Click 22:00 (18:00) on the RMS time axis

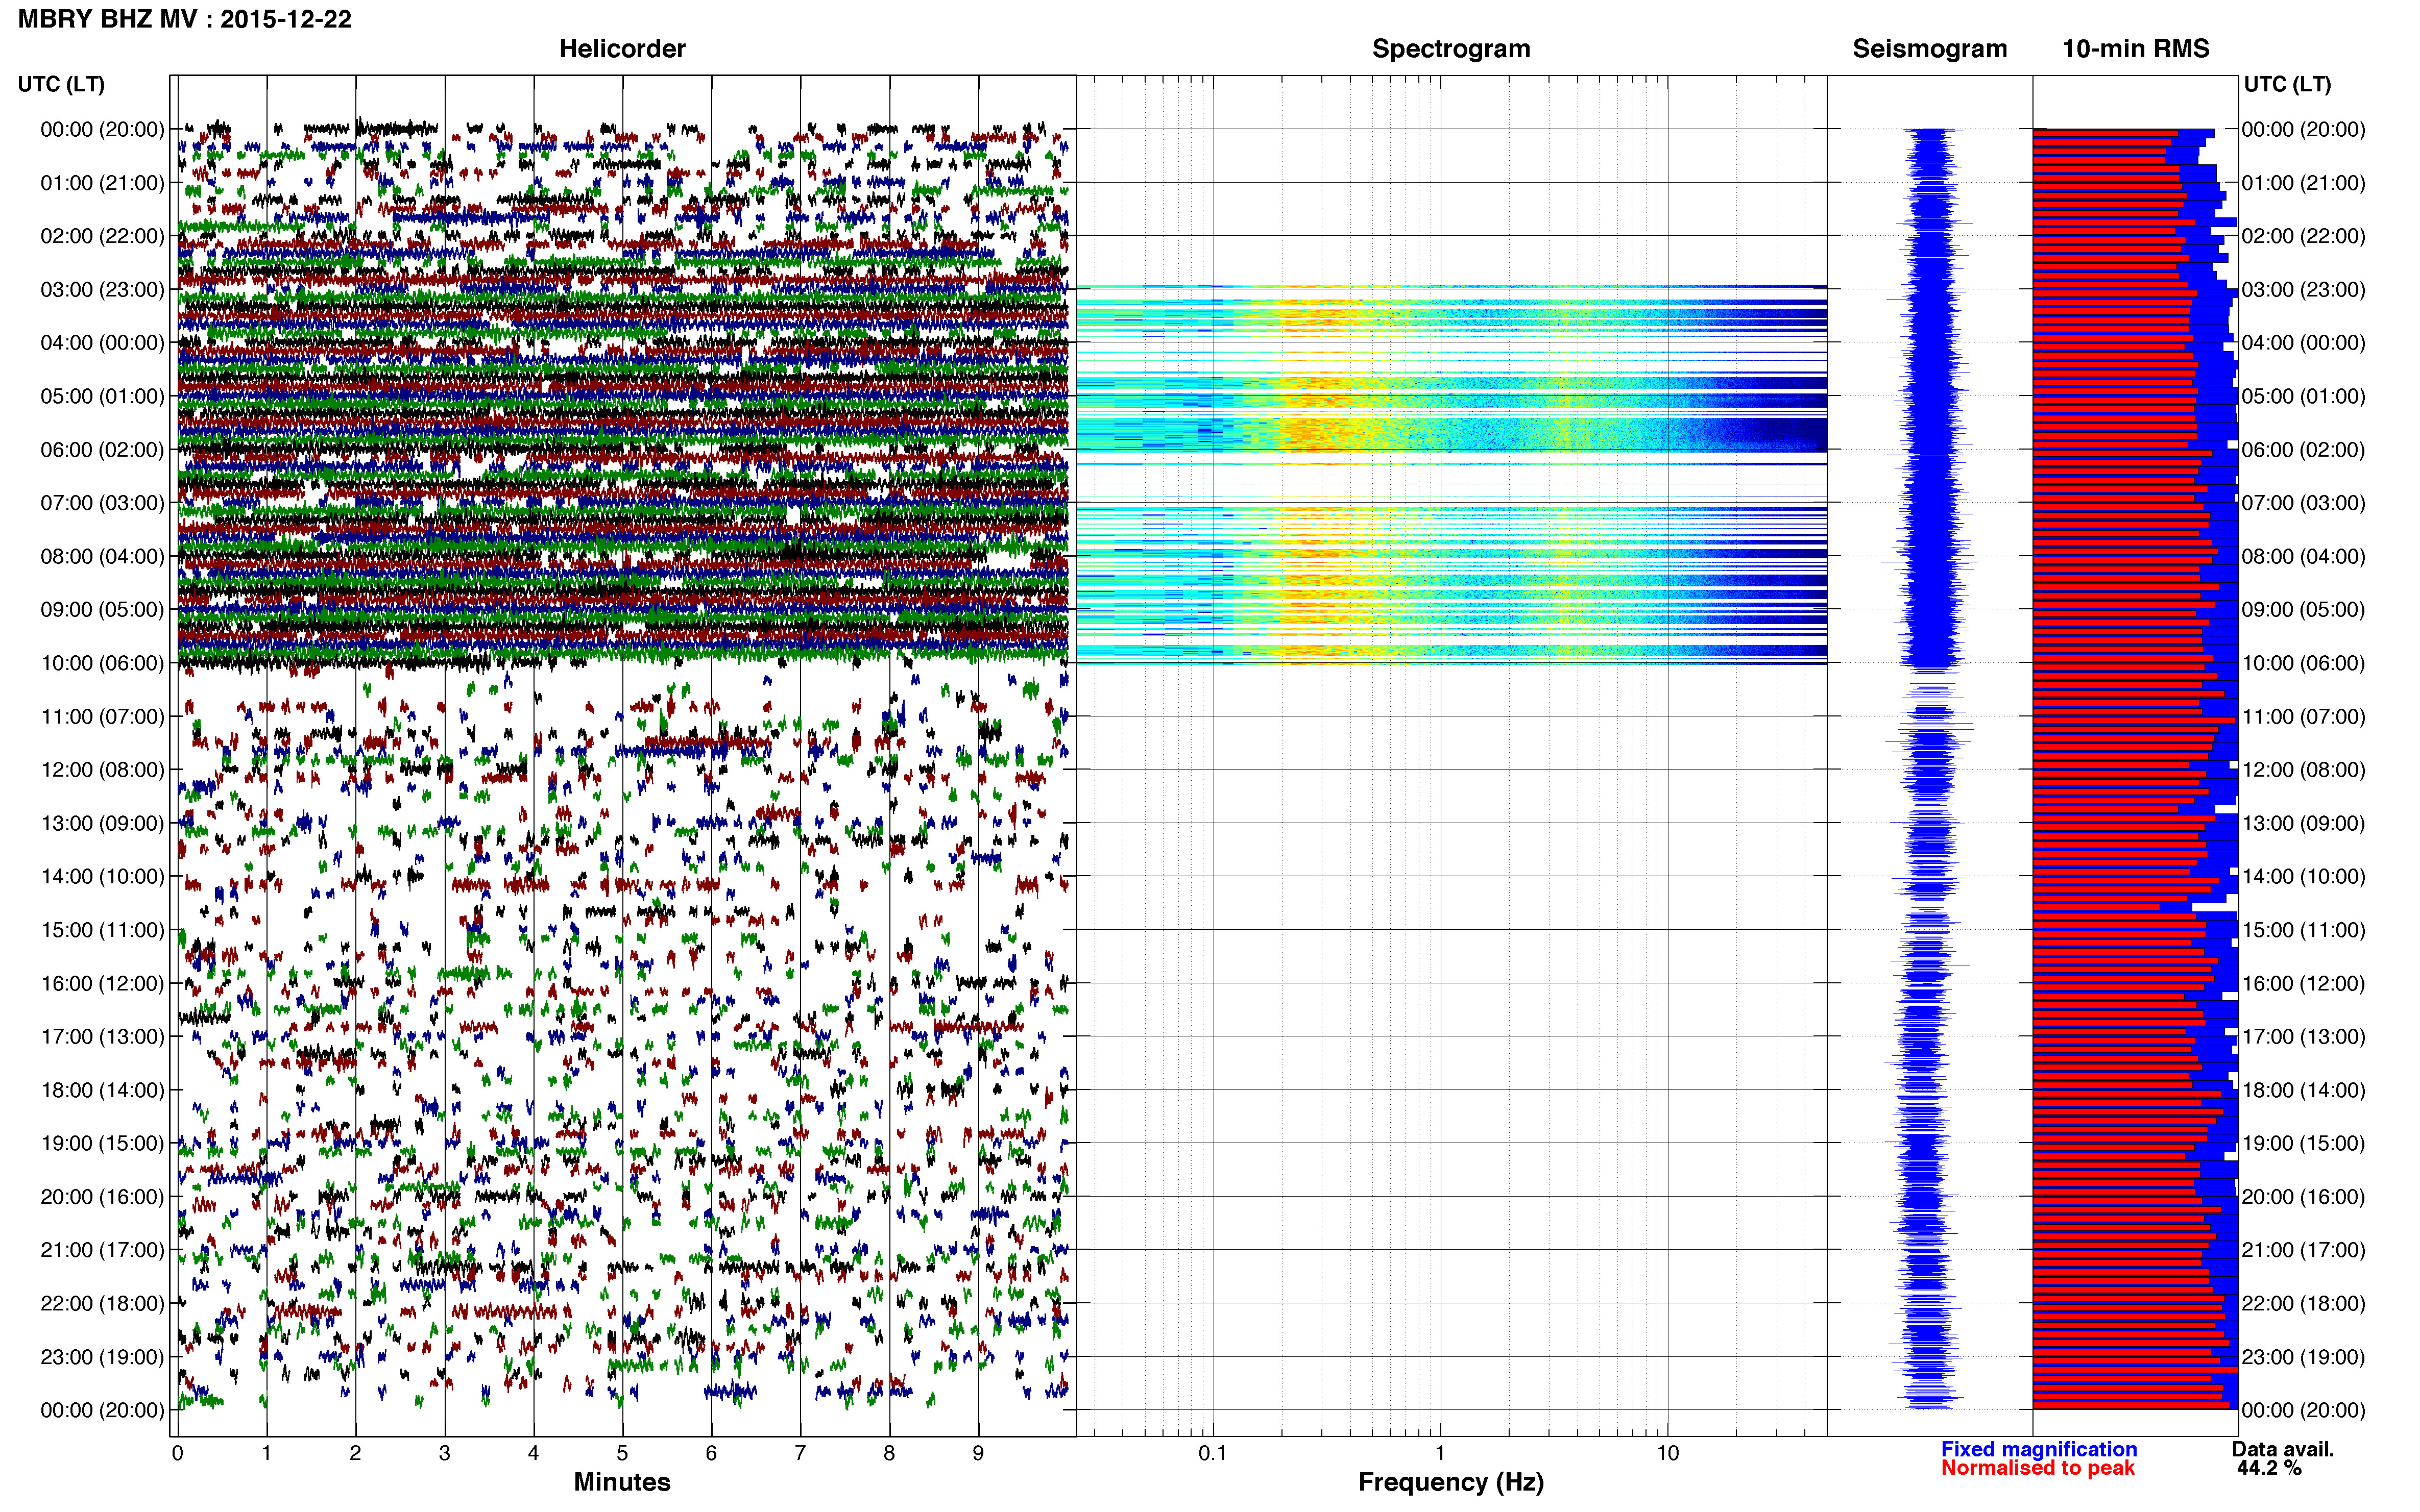coord(2304,1304)
